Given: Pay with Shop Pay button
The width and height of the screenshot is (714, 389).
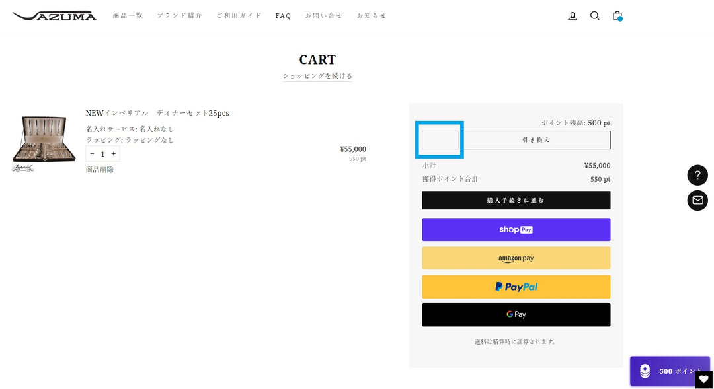Looking at the screenshot, I should click(x=516, y=230).
